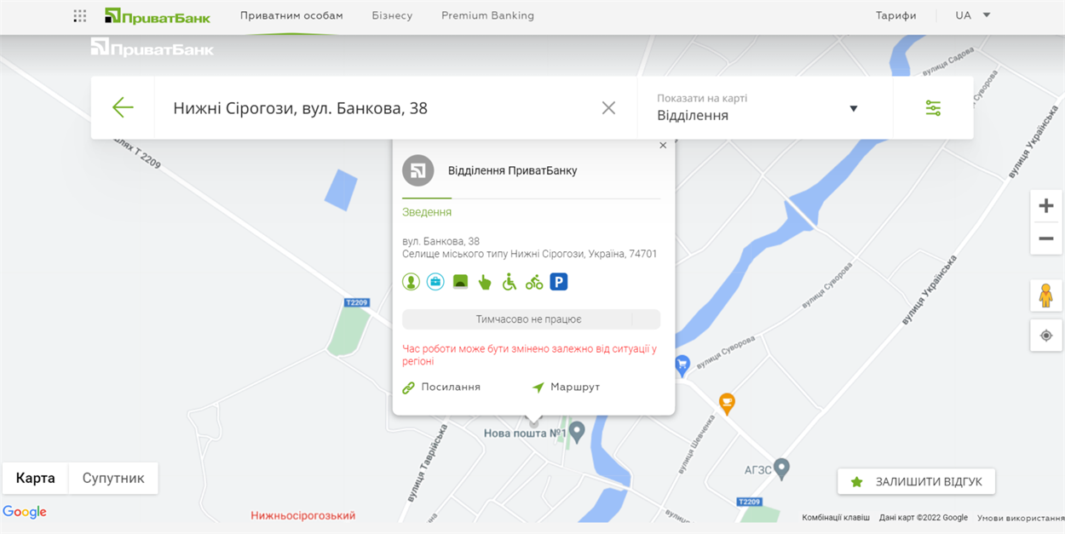Go back using the green left arrow
This screenshot has width=1065, height=534.
click(x=123, y=107)
